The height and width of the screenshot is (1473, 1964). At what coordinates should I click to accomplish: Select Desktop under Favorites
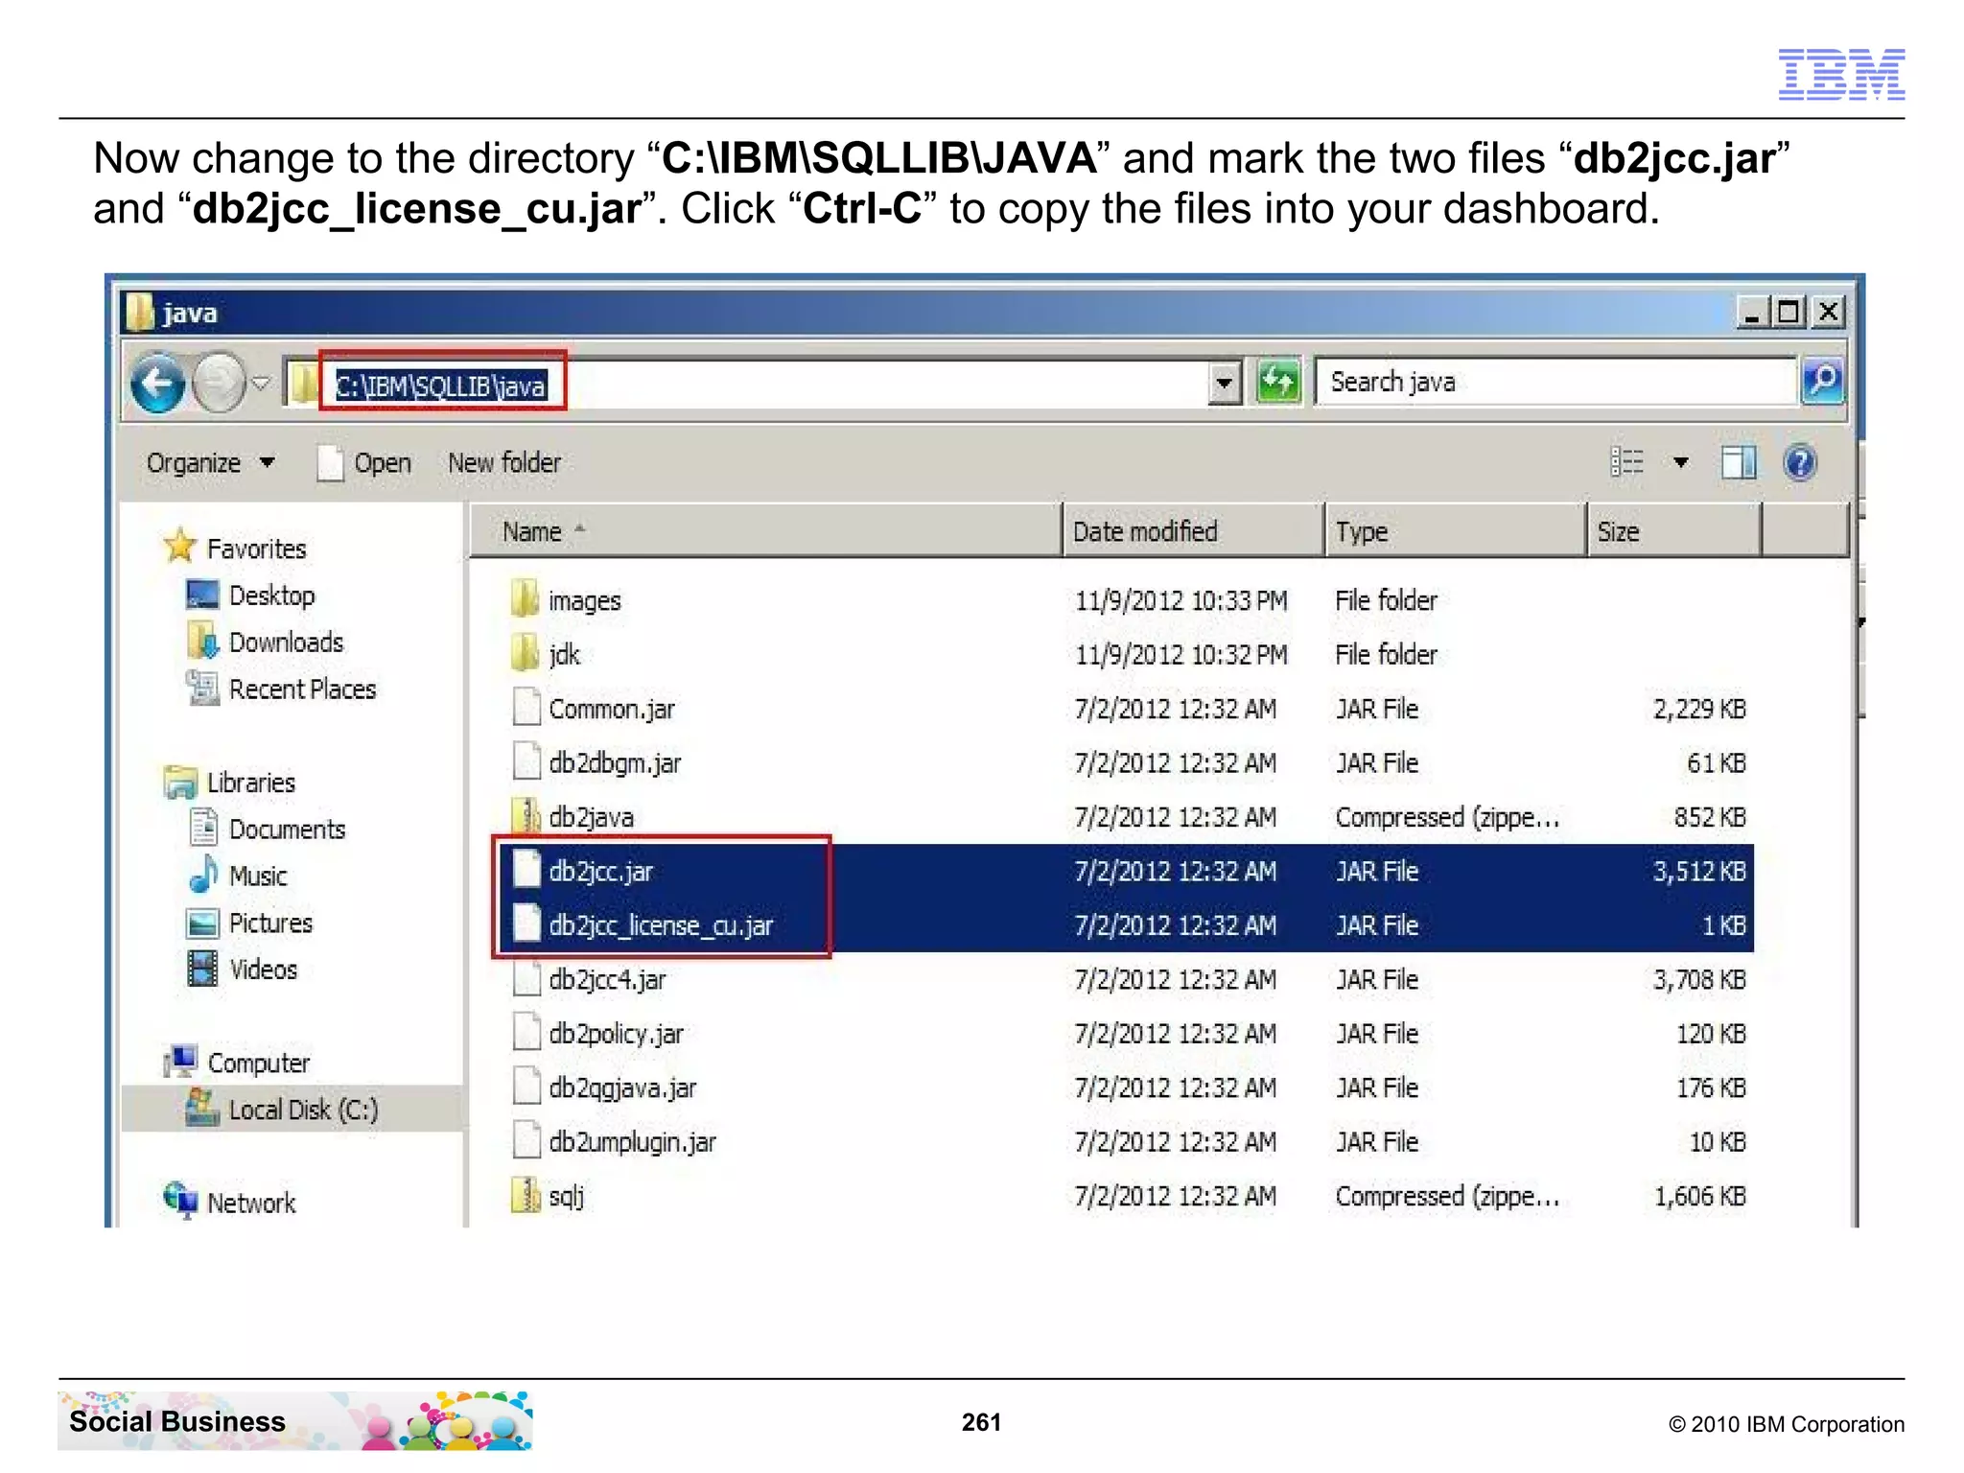250,596
